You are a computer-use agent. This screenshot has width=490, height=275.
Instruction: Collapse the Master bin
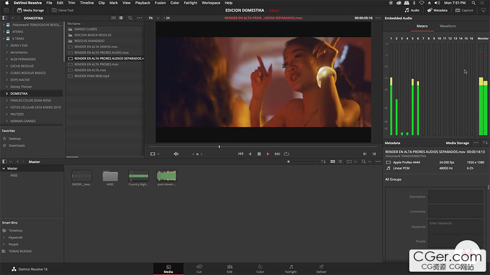pos(3,168)
